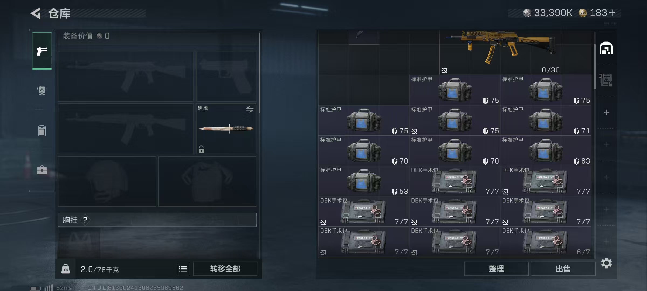The width and height of the screenshot is (647, 291).
Task: Open the briefcase tab in left sidebar
Action: (x=42, y=170)
